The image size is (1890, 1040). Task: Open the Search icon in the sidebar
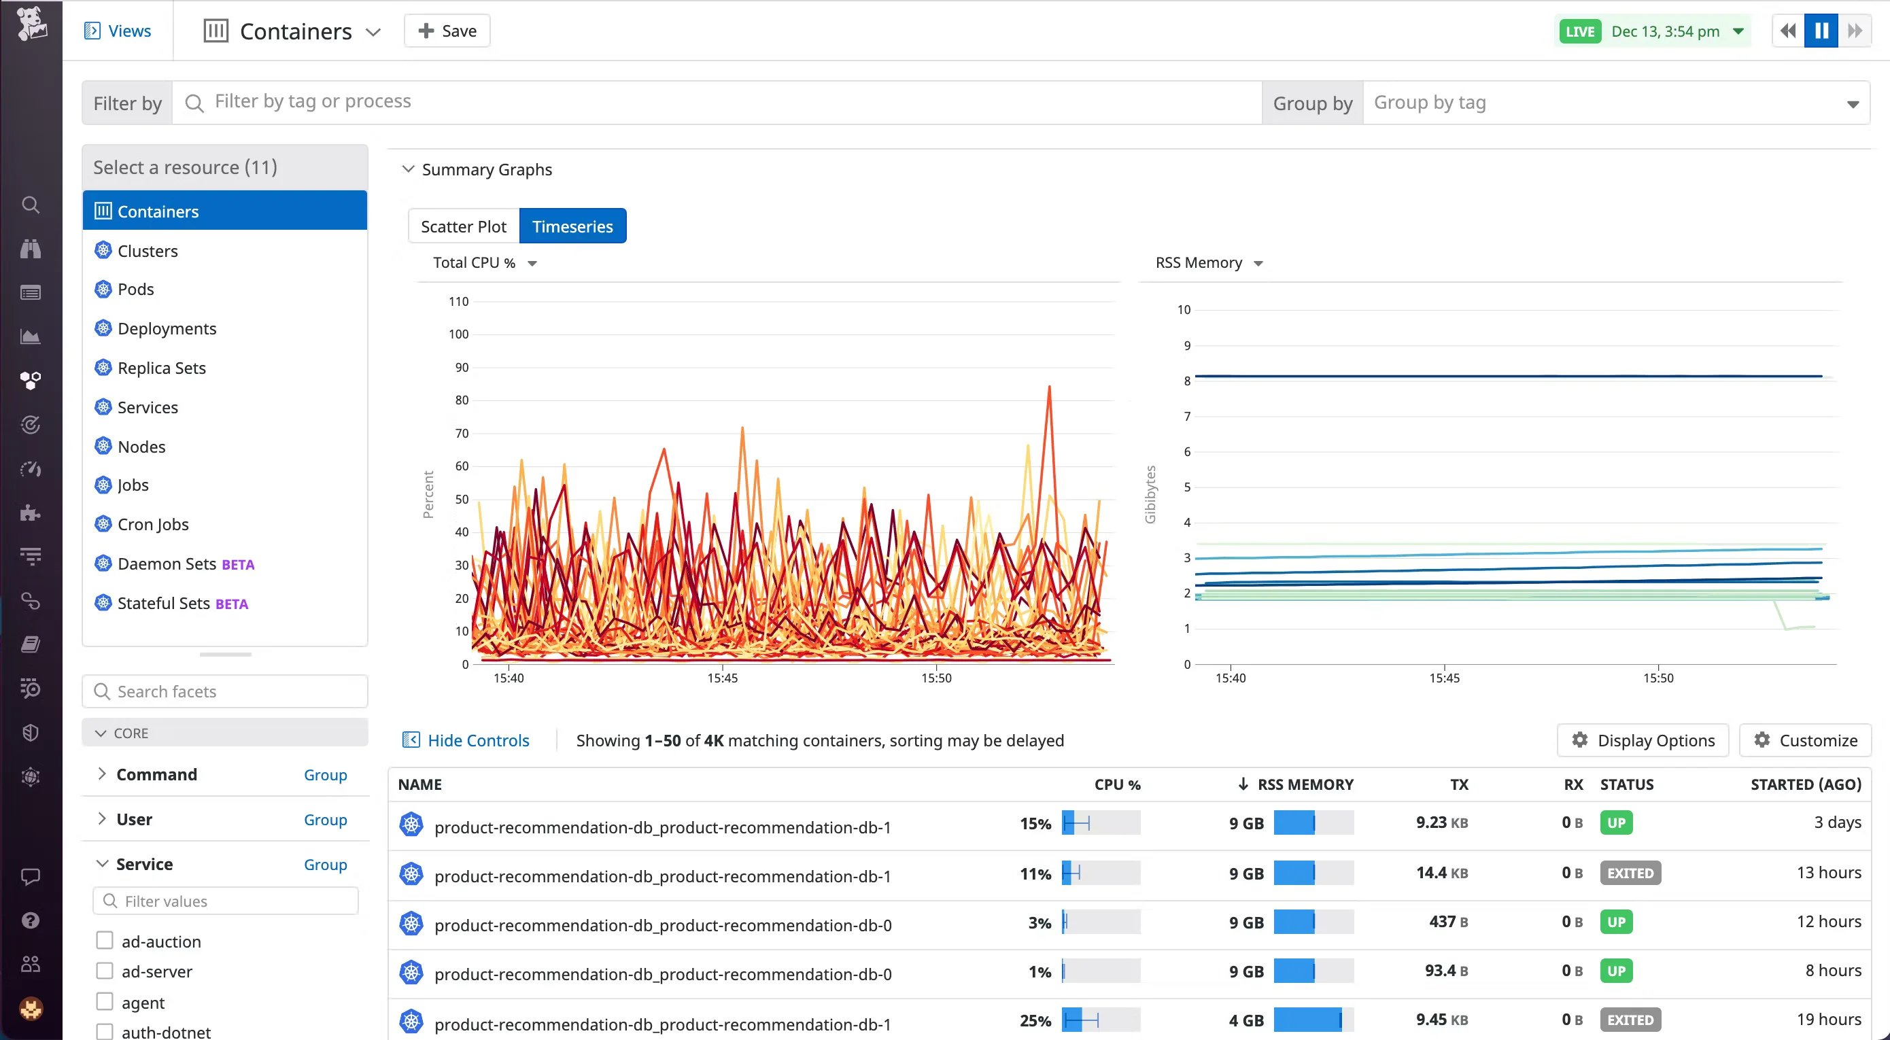click(30, 205)
